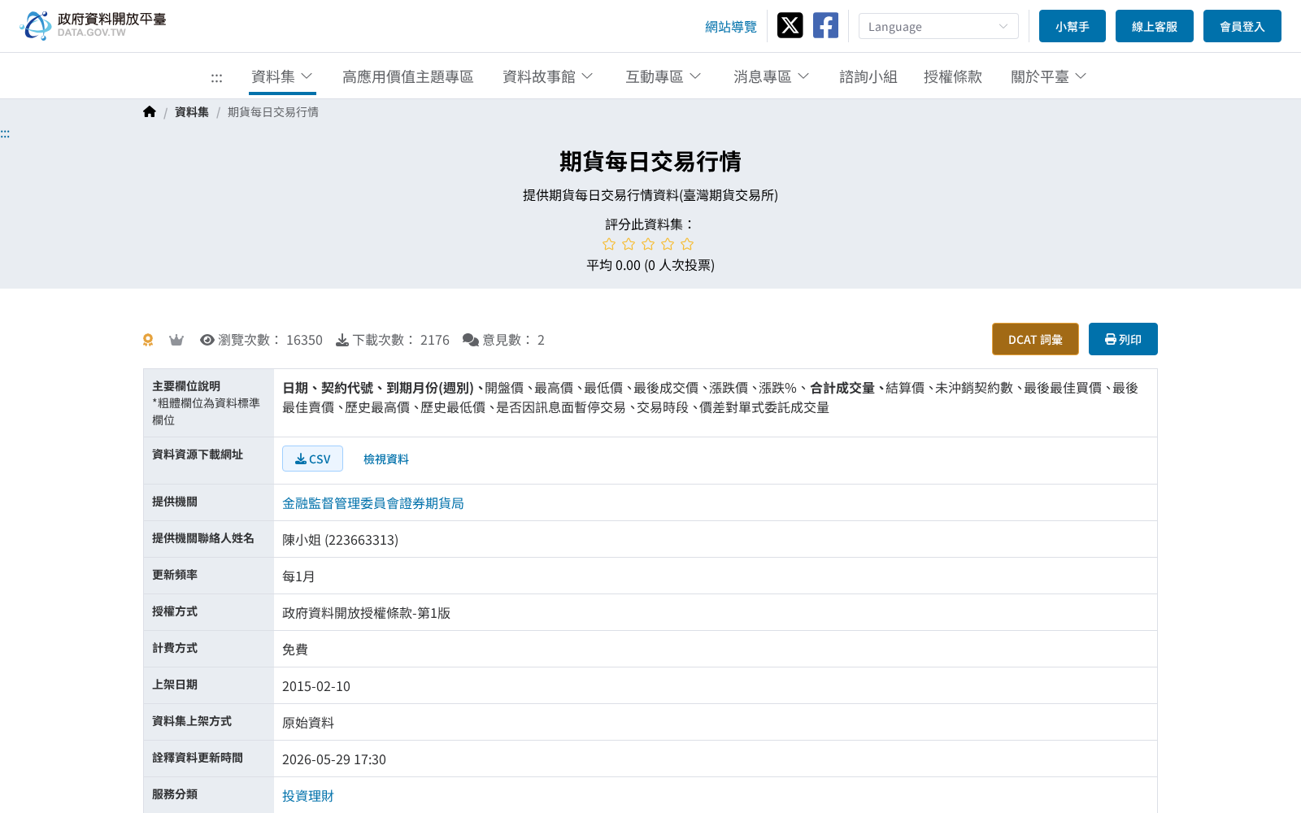1301x813 pixels.
Task: Expand the 資料故事館 menu
Action: pos(548,76)
